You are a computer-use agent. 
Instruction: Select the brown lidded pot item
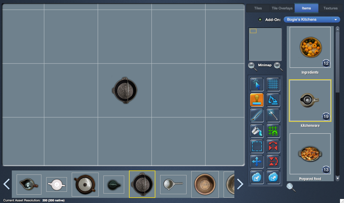(x=85, y=184)
